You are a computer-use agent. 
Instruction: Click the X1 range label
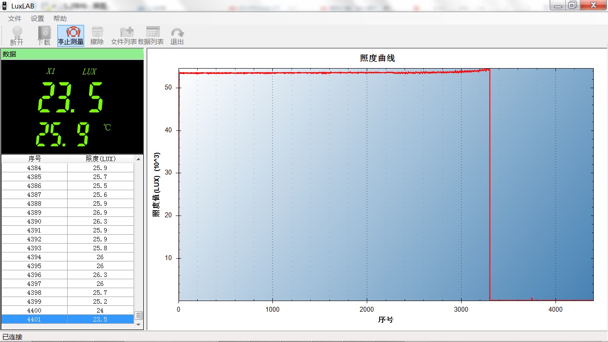pos(51,71)
